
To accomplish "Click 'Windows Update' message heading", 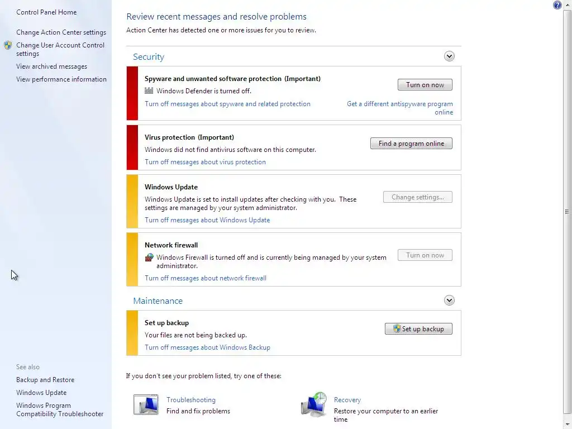I will 171,187.
